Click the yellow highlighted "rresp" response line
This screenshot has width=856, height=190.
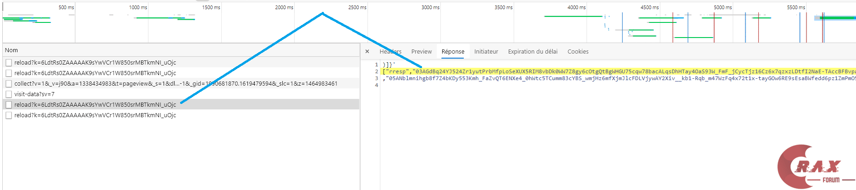(619, 71)
